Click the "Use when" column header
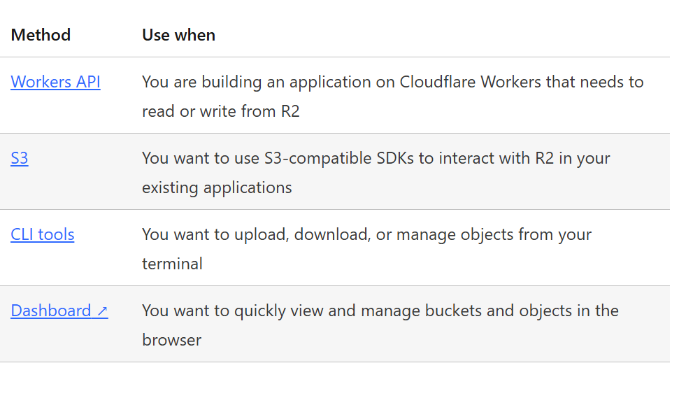Viewport: 686px width, 419px height. [178, 35]
